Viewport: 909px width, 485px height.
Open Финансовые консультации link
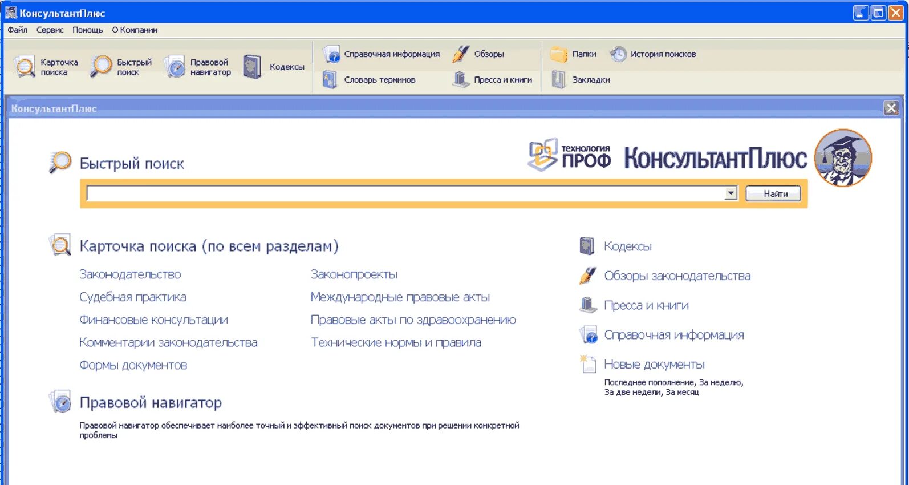[153, 320]
